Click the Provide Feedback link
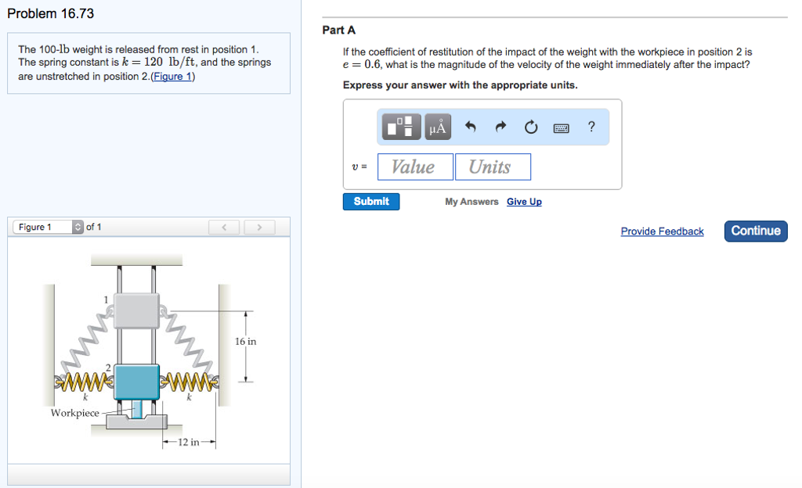The height and width of the screenshot is (488, 802). coord(662,231)
